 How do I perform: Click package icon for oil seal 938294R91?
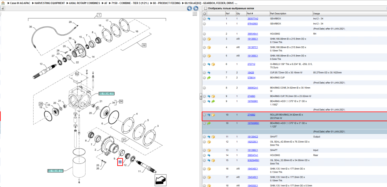pyautogui.click(x=213, y=160)
